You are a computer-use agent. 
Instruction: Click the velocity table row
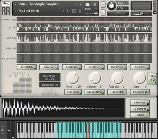point(84,38)
